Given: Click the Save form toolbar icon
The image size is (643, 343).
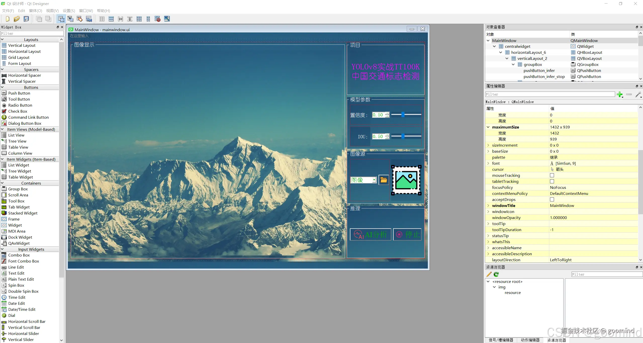Looking at the screenshot, I should click(26, 19).
